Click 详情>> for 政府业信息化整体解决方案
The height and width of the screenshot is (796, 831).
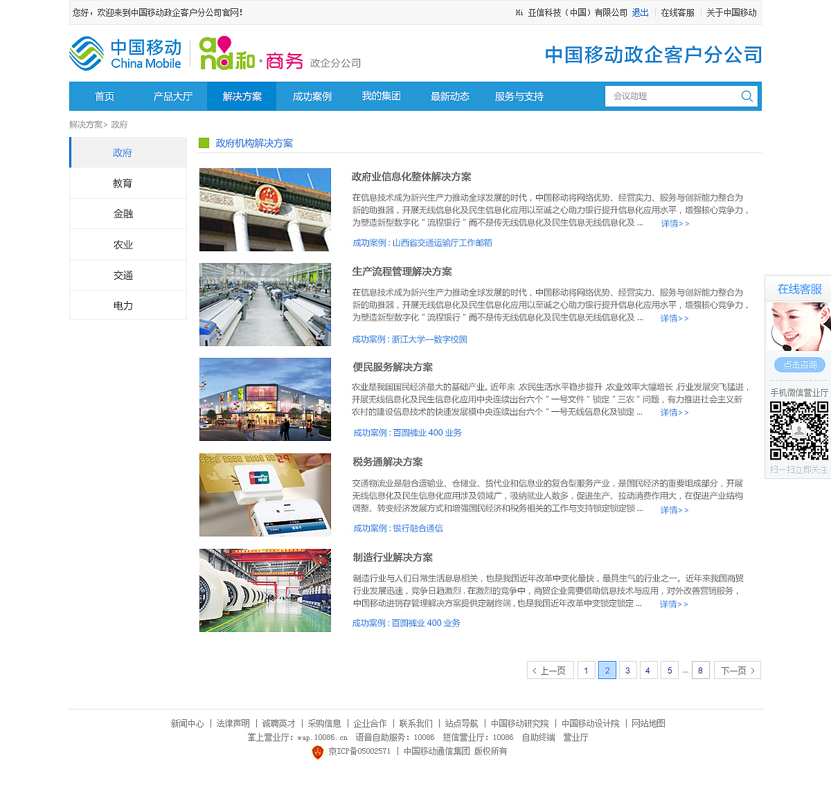click(x=675, y=224)
